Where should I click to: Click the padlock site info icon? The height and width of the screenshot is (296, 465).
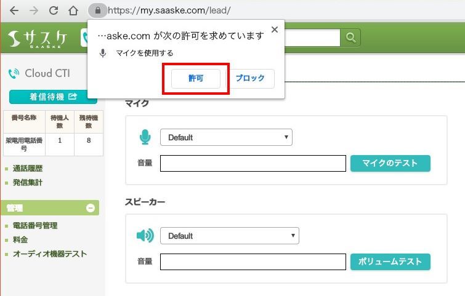click(97, 10)
